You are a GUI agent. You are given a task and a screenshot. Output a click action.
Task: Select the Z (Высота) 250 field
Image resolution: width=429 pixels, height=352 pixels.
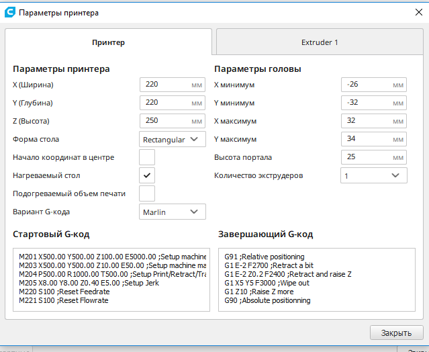point(173,121)
